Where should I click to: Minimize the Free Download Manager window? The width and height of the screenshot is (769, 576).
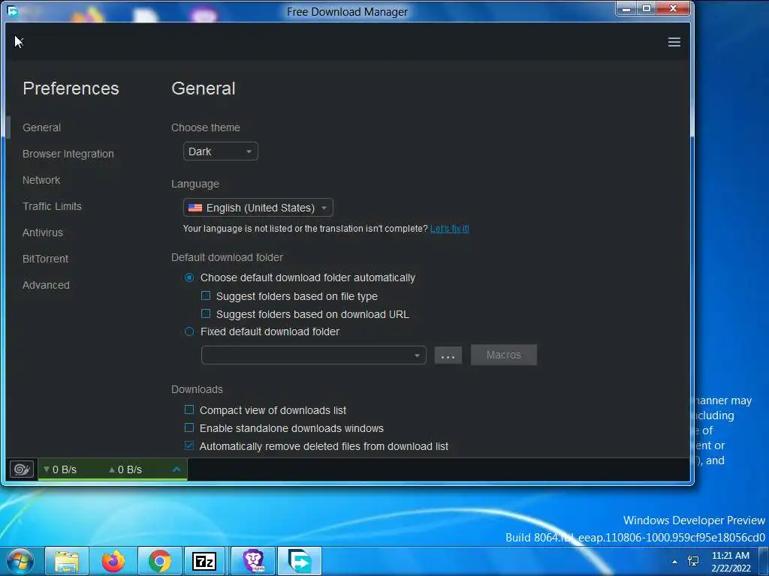[626, 9]
